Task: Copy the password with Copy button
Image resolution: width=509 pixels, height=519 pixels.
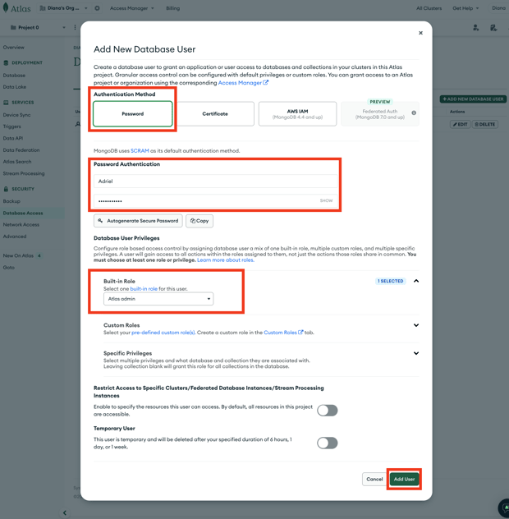Action: pos(199,221)
